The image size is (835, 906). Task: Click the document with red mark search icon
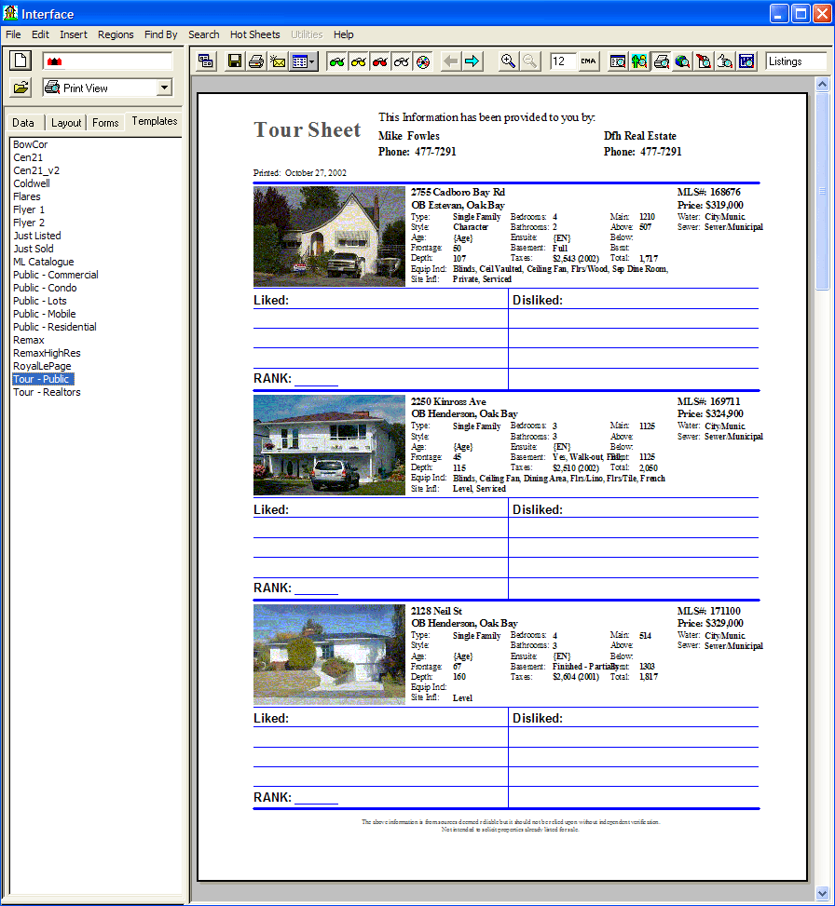pos(704,61)
